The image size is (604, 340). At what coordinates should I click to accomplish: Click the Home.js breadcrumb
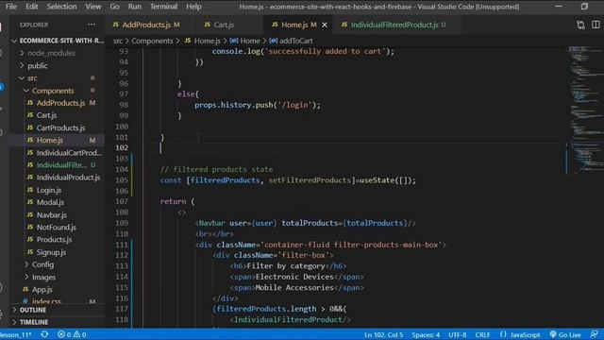[x=203, y=41]
